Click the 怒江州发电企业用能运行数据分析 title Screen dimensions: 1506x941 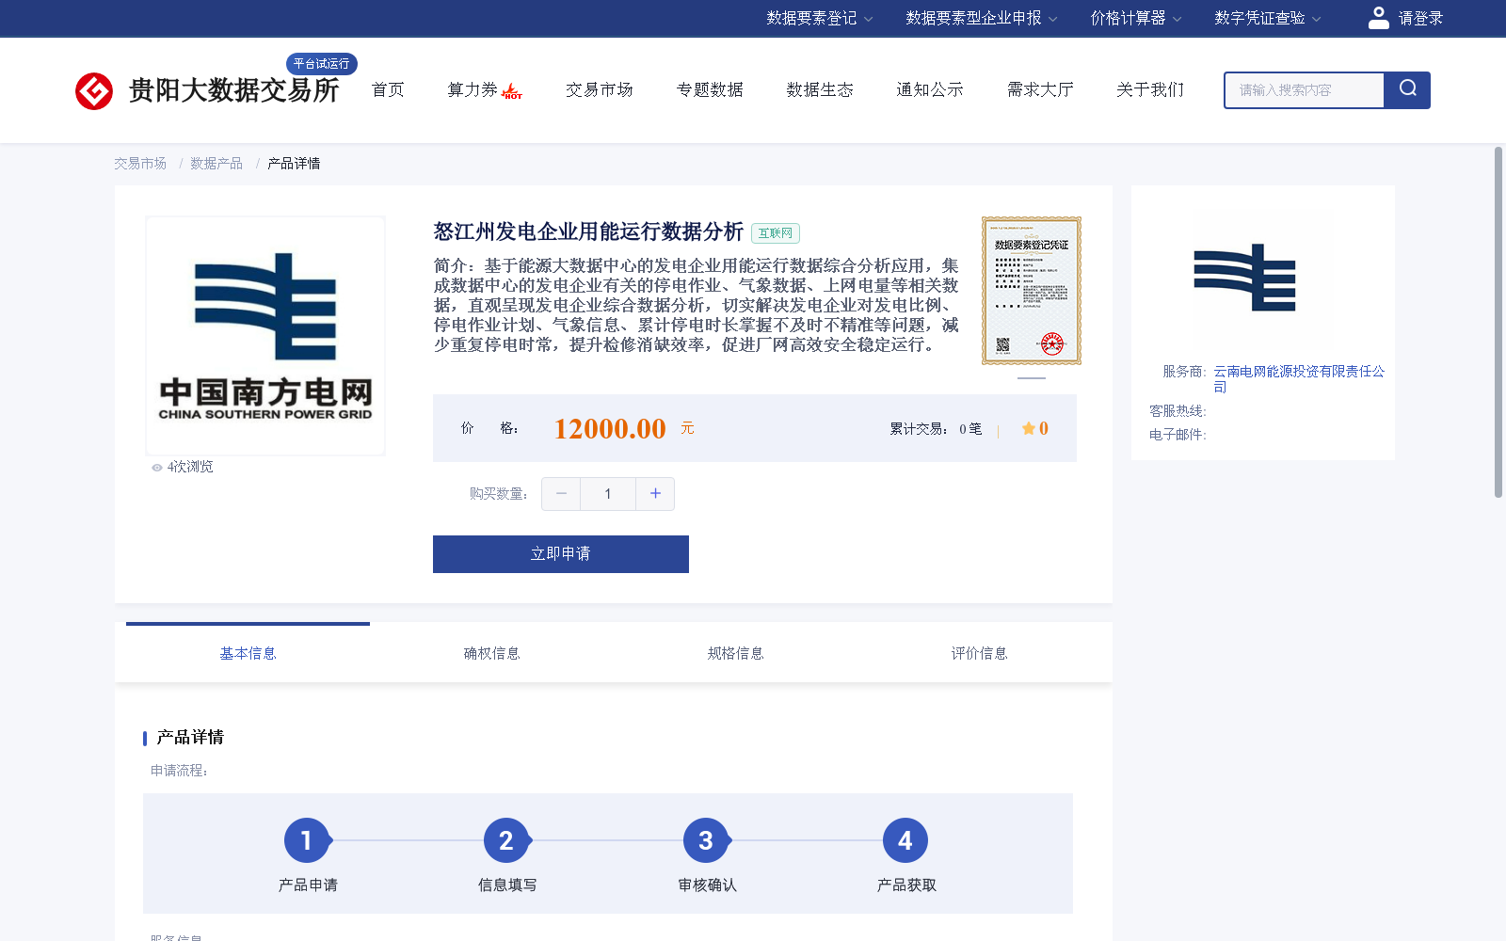(x=588, y=231)
